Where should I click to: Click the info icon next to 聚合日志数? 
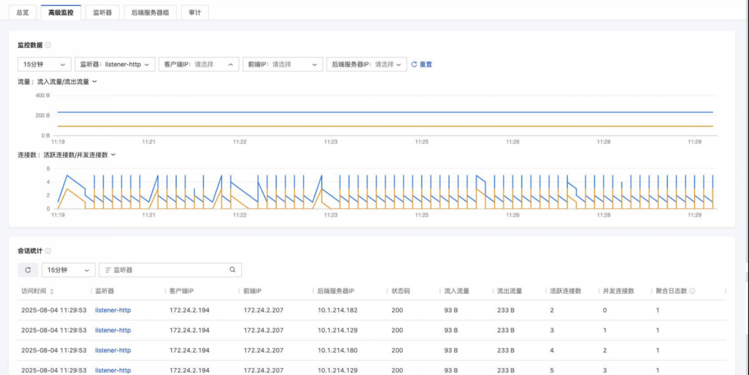coord(692,291)
